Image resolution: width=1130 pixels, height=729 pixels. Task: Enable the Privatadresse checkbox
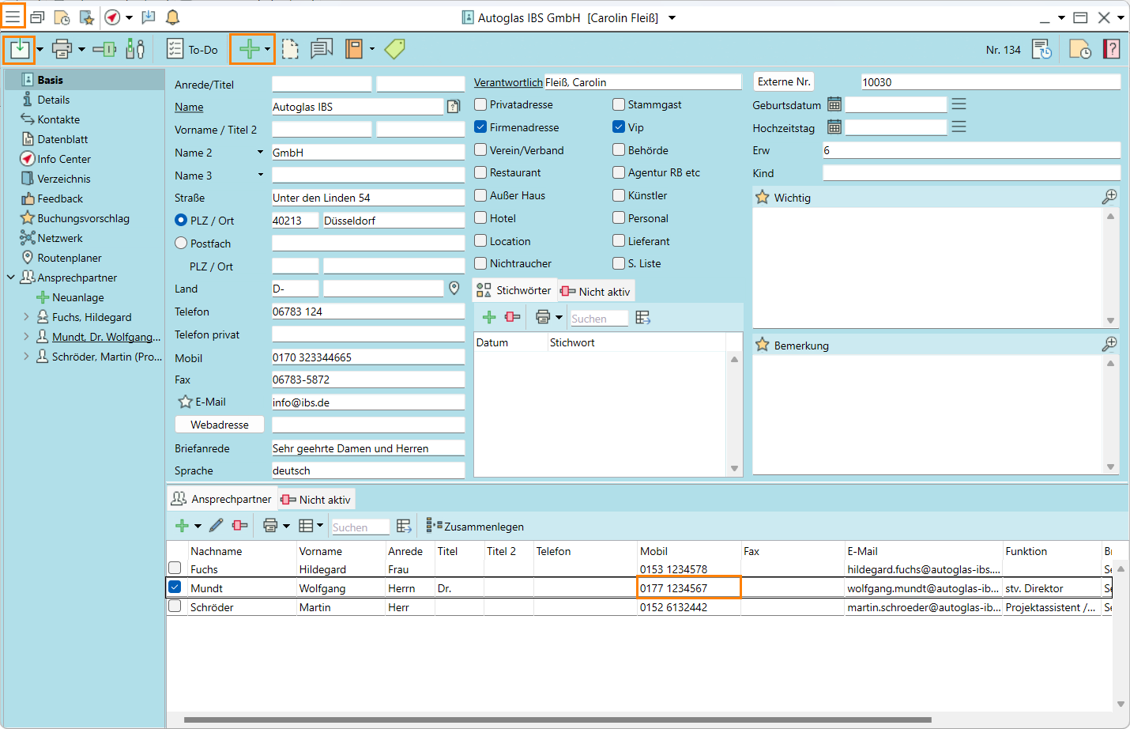(x=480, y=104)
